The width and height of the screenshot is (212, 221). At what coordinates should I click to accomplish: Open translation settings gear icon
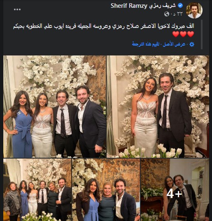(x=192, y=44)
